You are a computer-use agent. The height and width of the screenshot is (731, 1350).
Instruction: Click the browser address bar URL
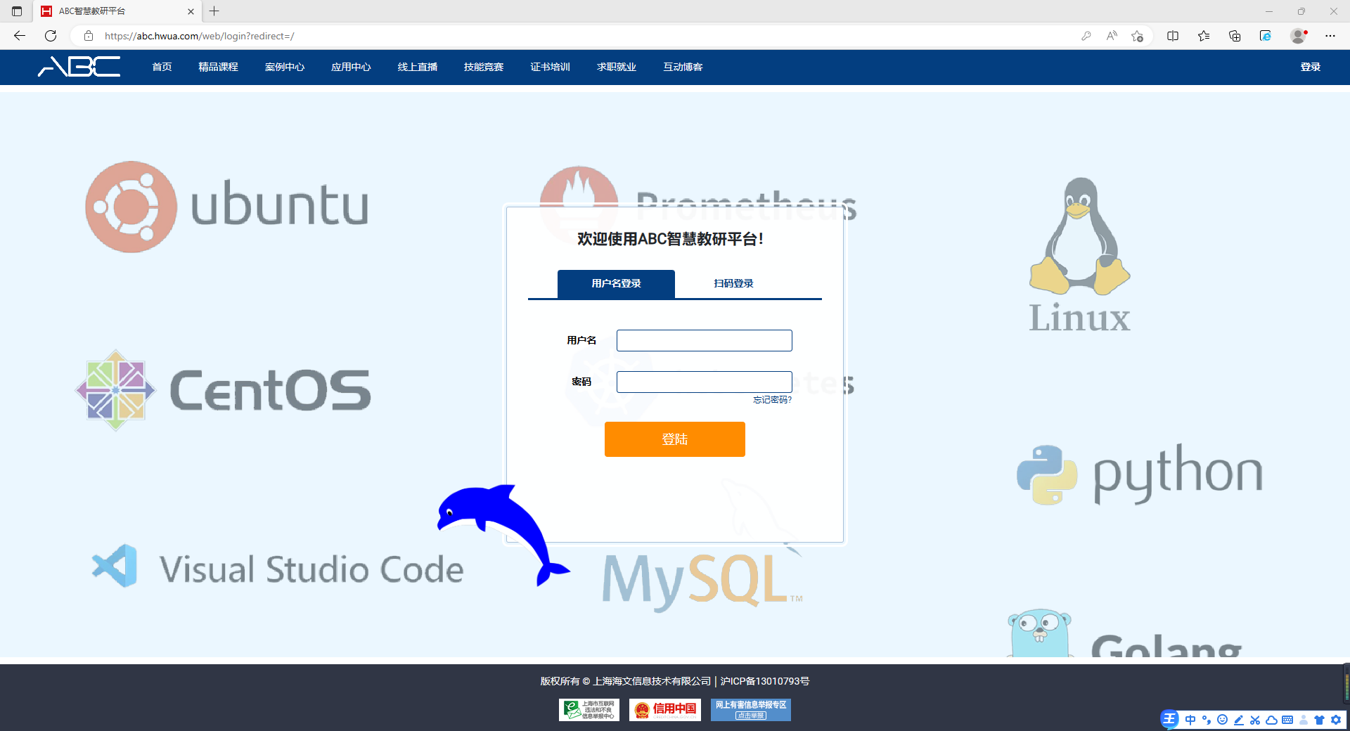pyautogui.click(x=200, y=36)
